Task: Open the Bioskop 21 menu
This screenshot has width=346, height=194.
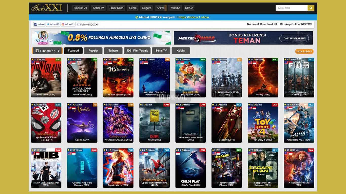Action: tap(80, 8)
